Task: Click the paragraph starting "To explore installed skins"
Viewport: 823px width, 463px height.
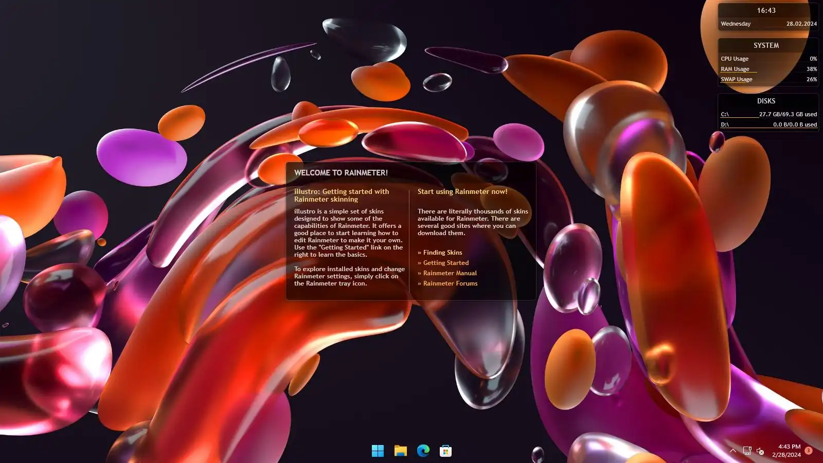Action: tap(349, 276)
